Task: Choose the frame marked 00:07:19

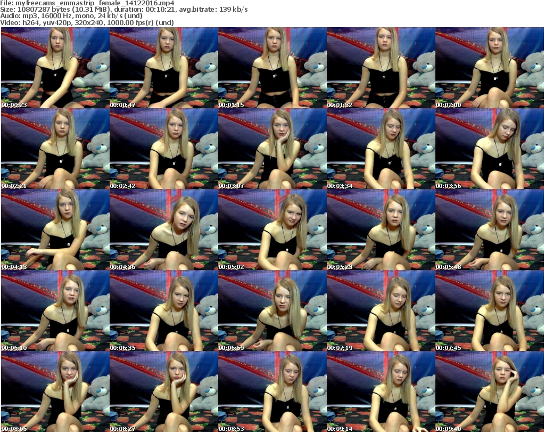Action: tap(381, 311)
